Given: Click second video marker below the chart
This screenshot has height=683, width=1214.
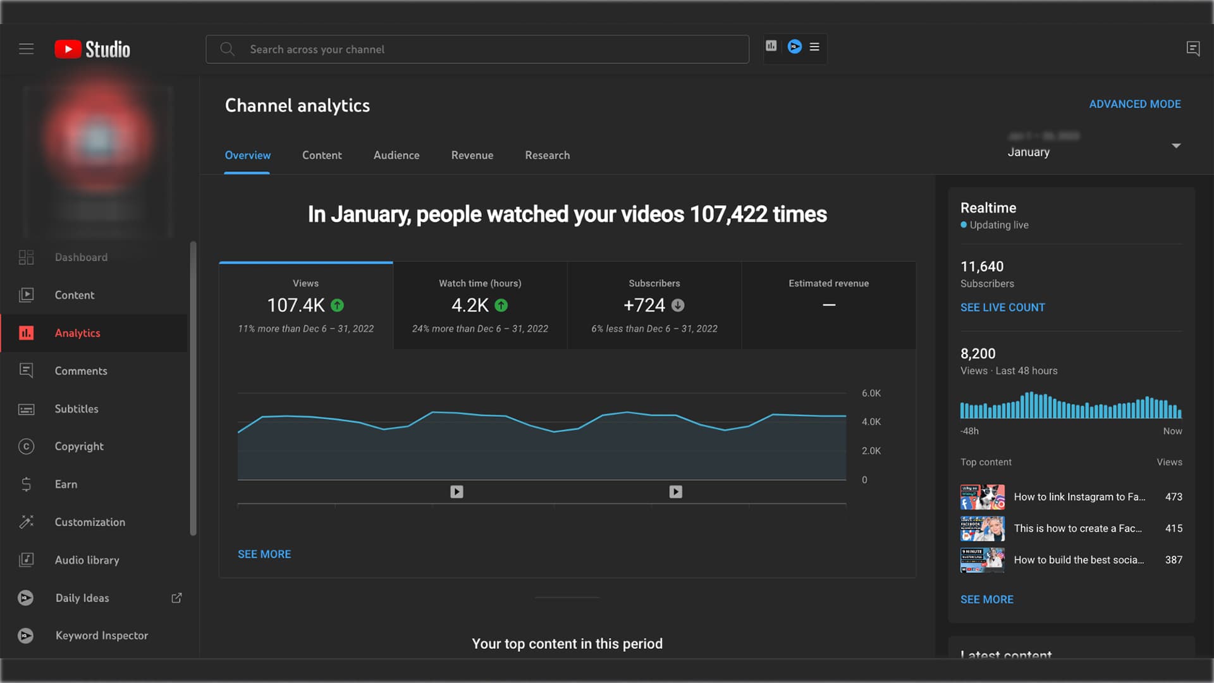Looking at the screenshot, I should [675, 491].
